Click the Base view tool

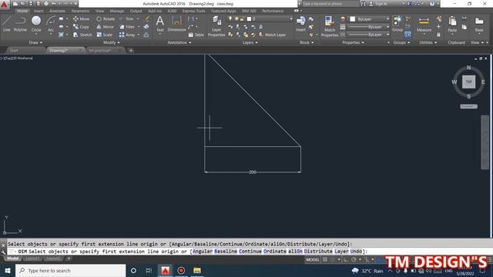[479, 25]
